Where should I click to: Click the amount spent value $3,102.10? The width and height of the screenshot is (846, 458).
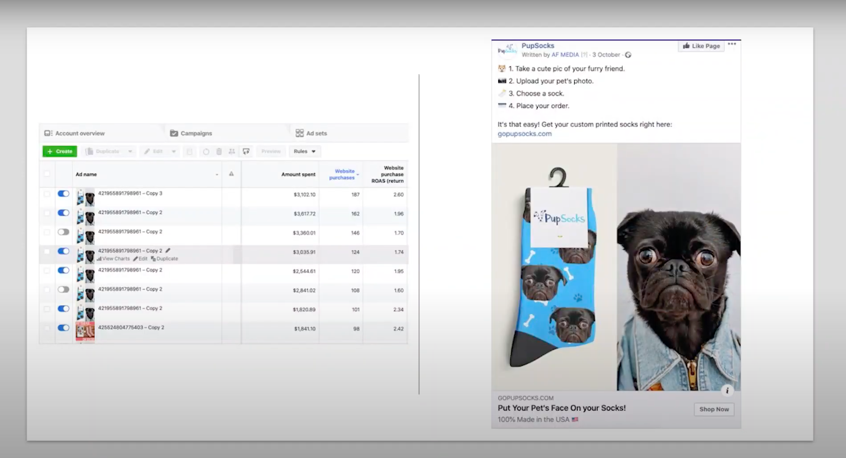305,195
